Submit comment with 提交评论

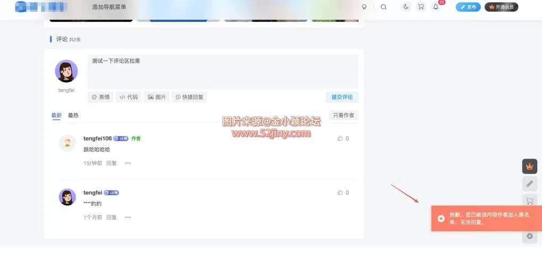tap(342, 97)
